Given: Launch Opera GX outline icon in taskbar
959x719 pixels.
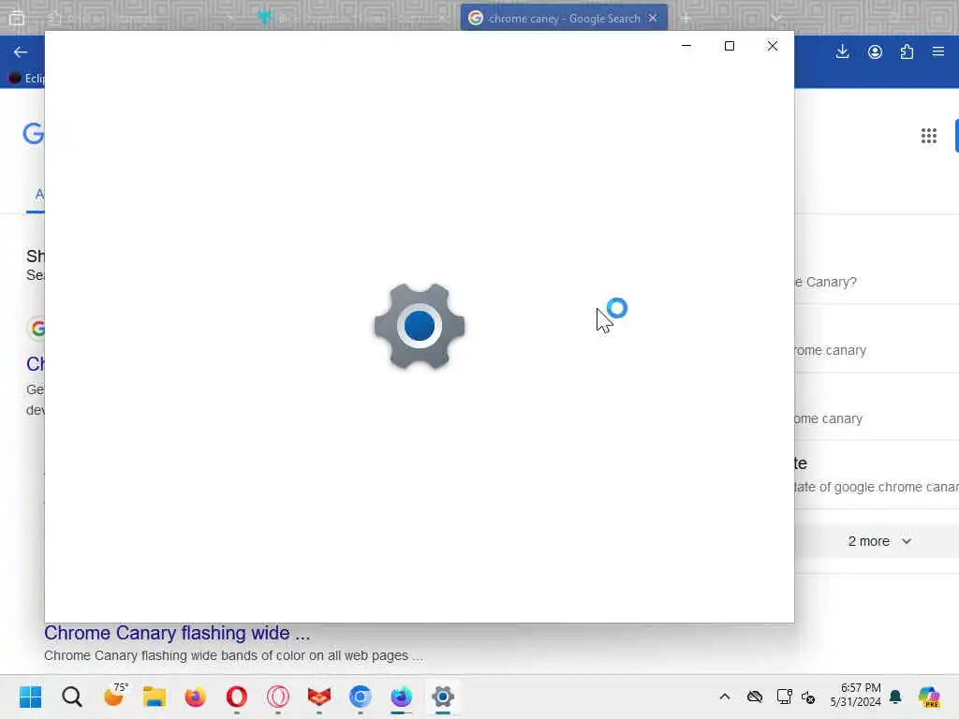Looking at the screenshot, I should pyautogui.click(x=277, y=697).
